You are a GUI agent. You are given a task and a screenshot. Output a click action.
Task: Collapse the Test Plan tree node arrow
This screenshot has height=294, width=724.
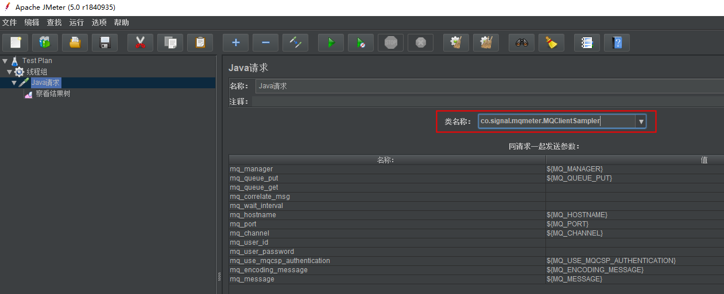coord(5,61)
